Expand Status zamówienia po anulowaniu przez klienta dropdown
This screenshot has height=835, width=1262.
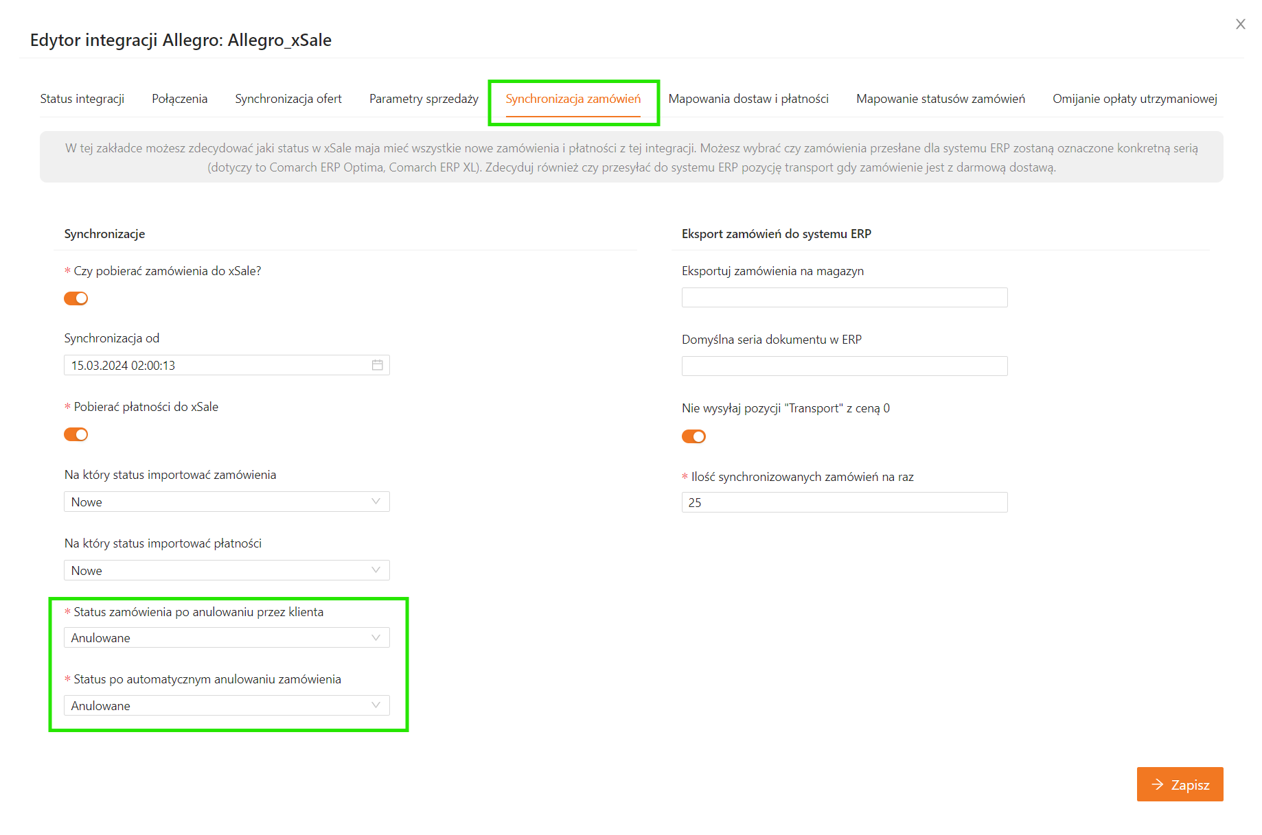click(x=227, y=637)
